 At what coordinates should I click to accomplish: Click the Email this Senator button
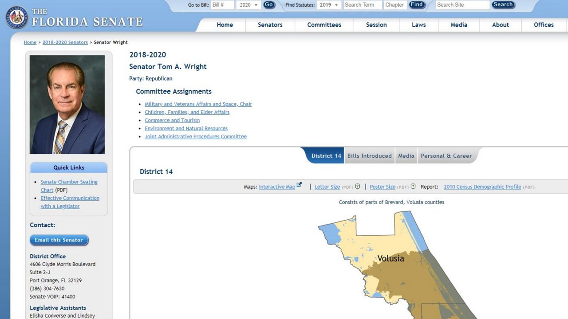59,240
